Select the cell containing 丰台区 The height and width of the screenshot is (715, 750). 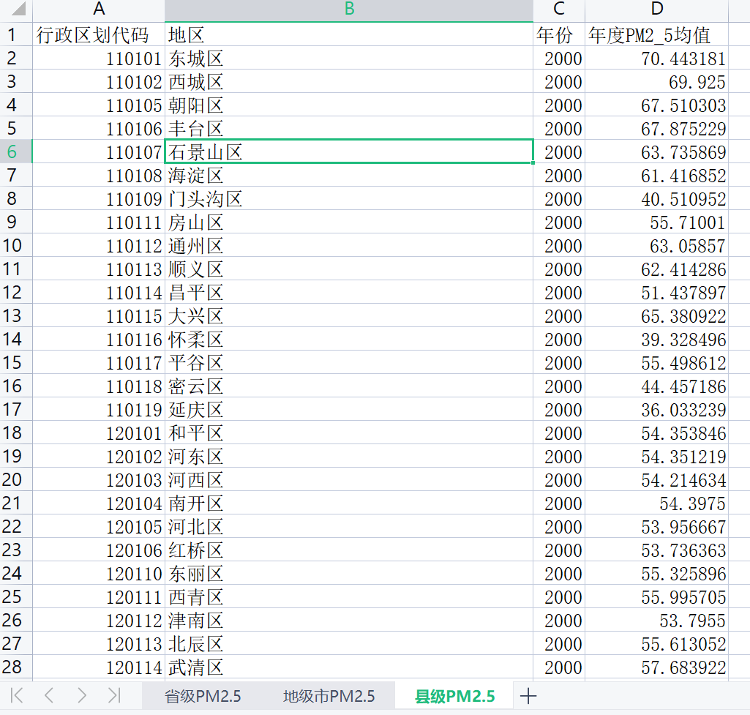349,128
